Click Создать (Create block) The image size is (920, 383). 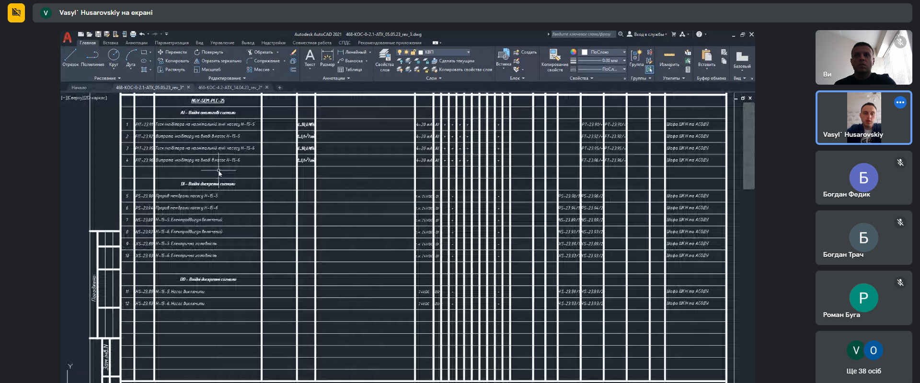click(x=525, y=52)
